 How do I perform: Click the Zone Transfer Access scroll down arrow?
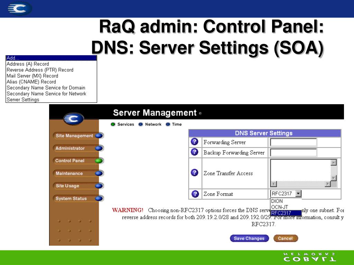334,178
